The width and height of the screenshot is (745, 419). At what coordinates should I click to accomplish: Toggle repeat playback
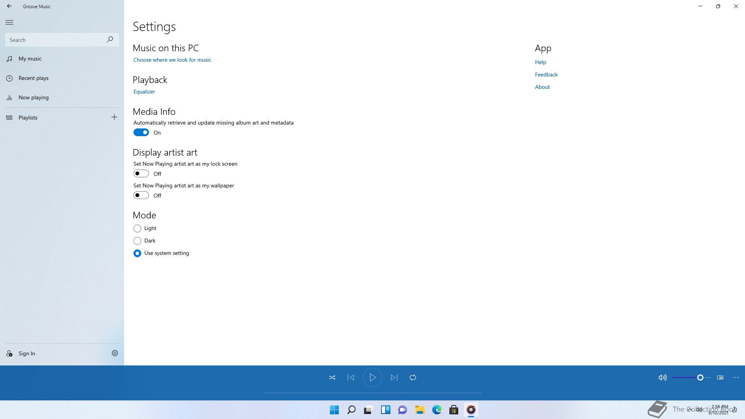point(413,377)
